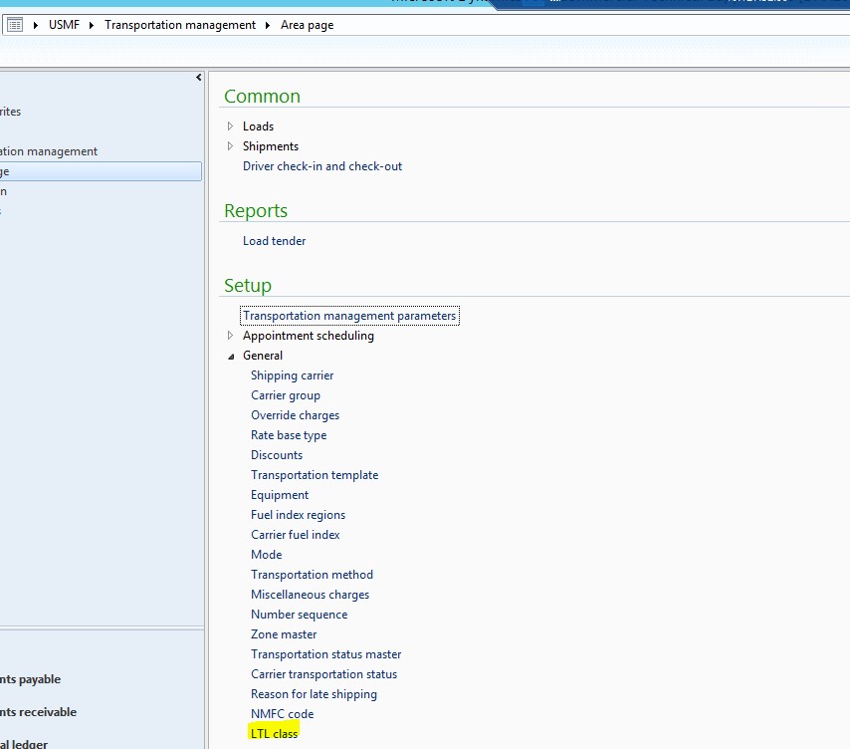The image size is (850, 749).
Task: Open Driver check-in and check-out
Action: coord(320,166)
